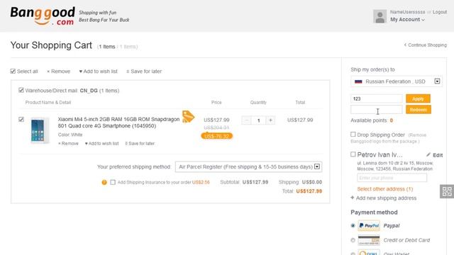The height and width of the screenshot is (255, 454).
Task: Click the coupon code field containing 123
Action: (x=377, y=98)
